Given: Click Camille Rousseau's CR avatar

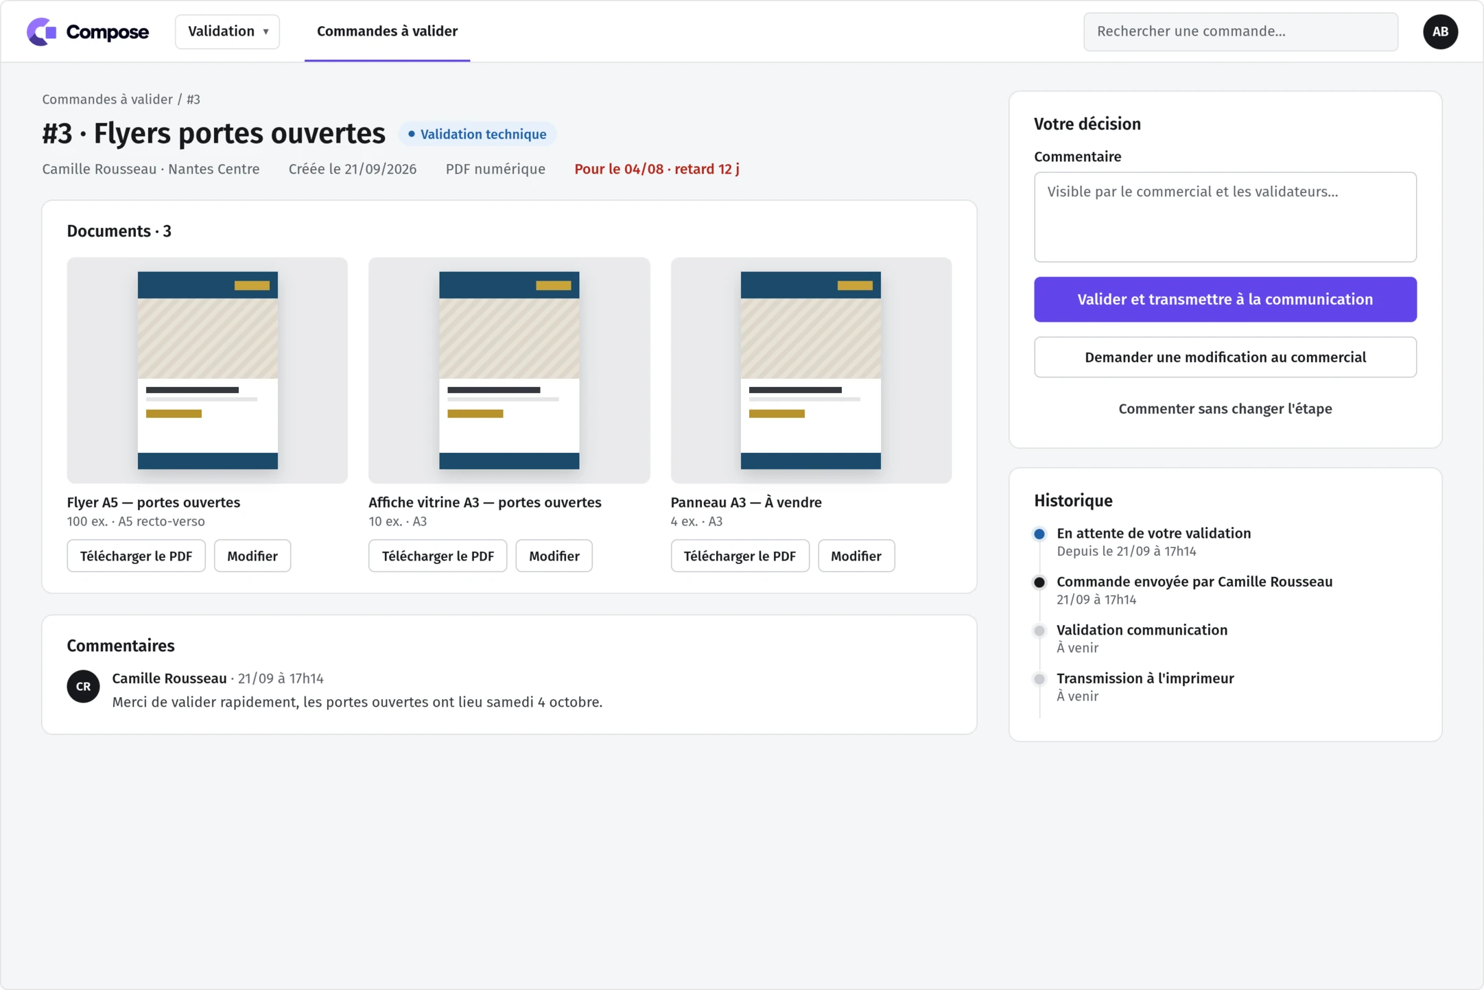Looking at the screenshot, I should pyautogui.click(x=83, y=686).
